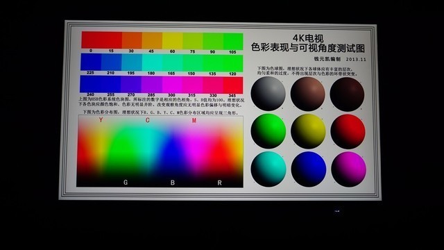
Task: Click the deep blue block labeled 240
Action: [x=90, y=84]
